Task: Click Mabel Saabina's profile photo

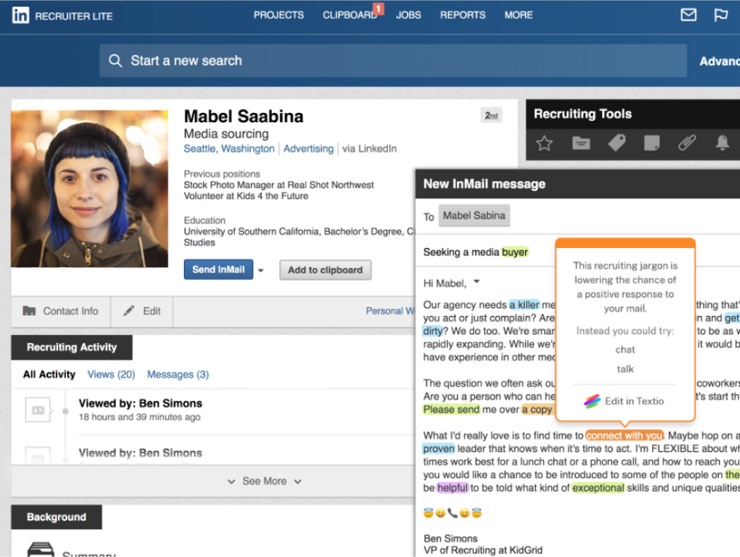Action: (90, 189)
